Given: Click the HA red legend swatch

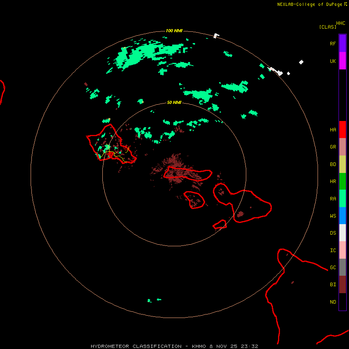Looking at the screenshot, I should (x=342, y=130).
